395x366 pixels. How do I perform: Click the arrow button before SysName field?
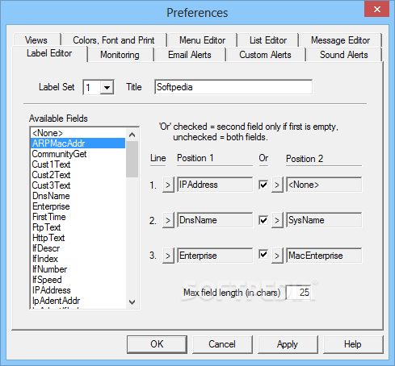pyautogui.click(x=277, y=220)
